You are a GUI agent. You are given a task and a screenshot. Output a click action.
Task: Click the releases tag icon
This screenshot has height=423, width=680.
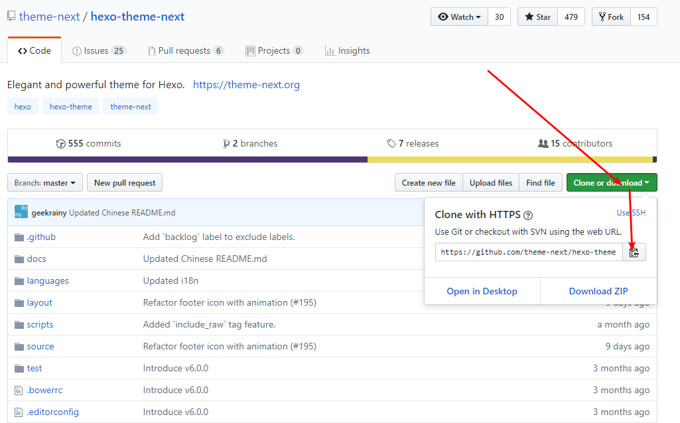pyautogui.click(x=391, y=143)
